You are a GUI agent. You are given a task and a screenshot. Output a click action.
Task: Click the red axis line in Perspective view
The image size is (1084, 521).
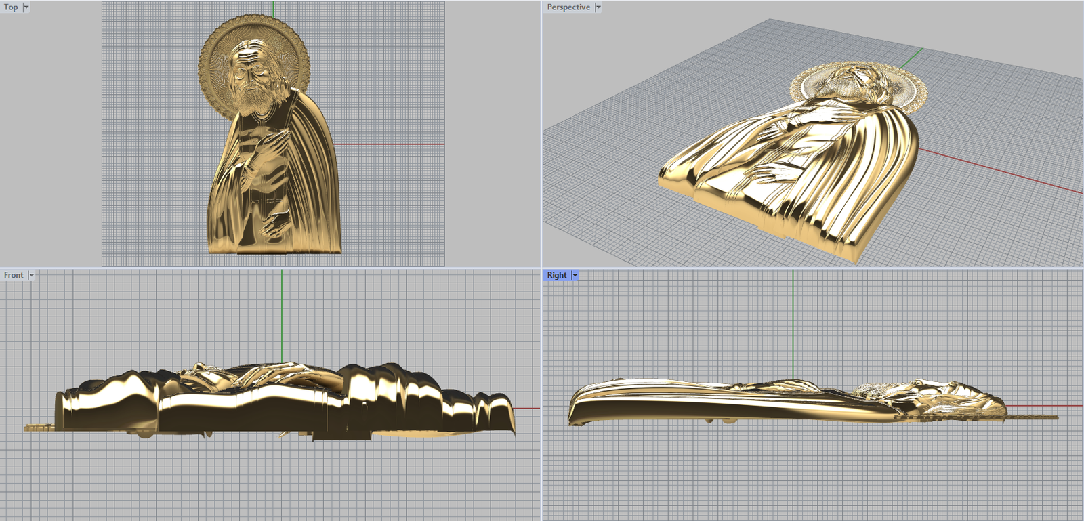[1003, 173]
